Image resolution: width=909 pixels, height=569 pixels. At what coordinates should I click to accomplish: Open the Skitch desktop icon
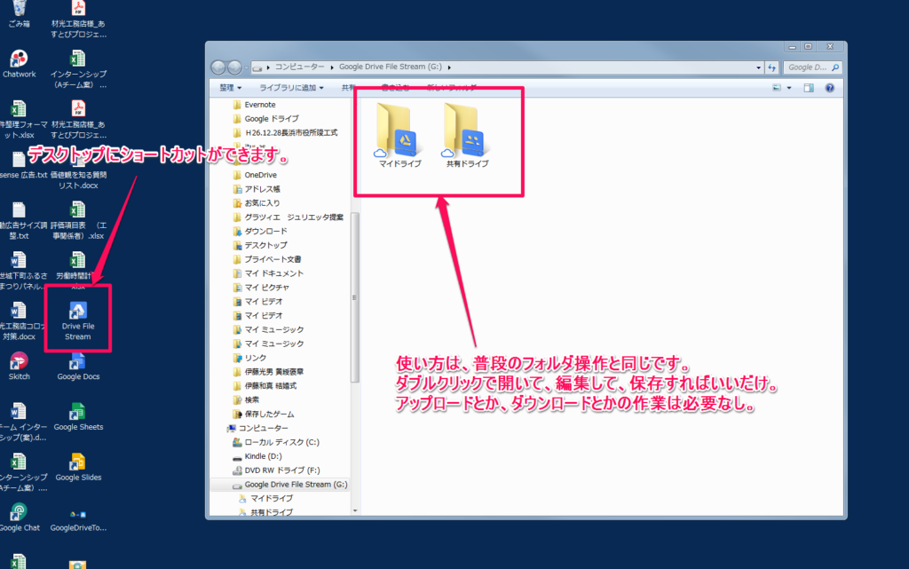click(x=20, y=367)
